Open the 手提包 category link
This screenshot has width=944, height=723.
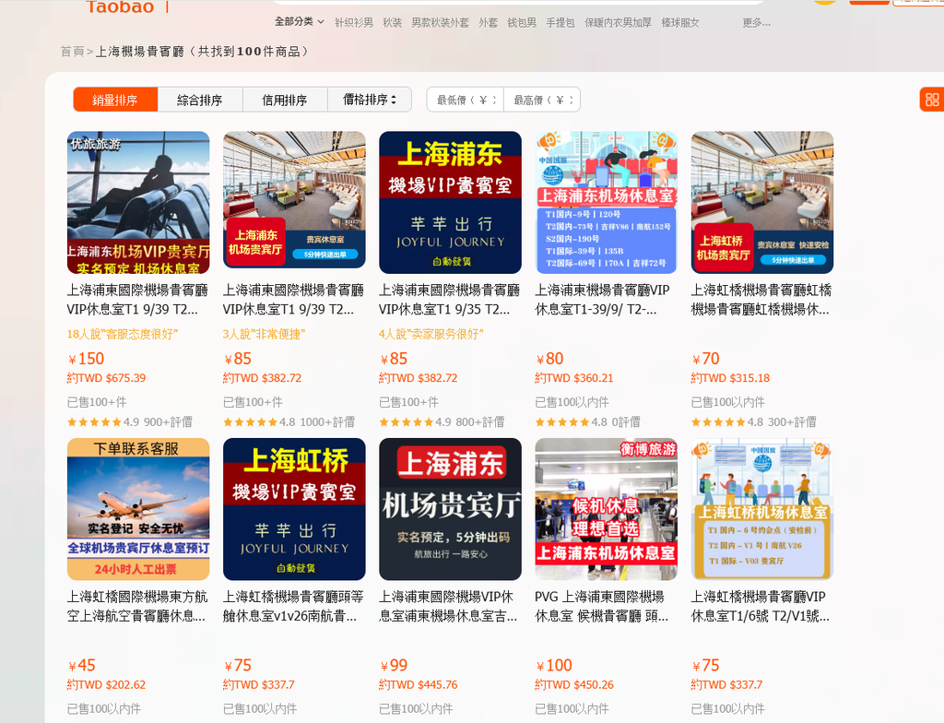coord(560,22)
